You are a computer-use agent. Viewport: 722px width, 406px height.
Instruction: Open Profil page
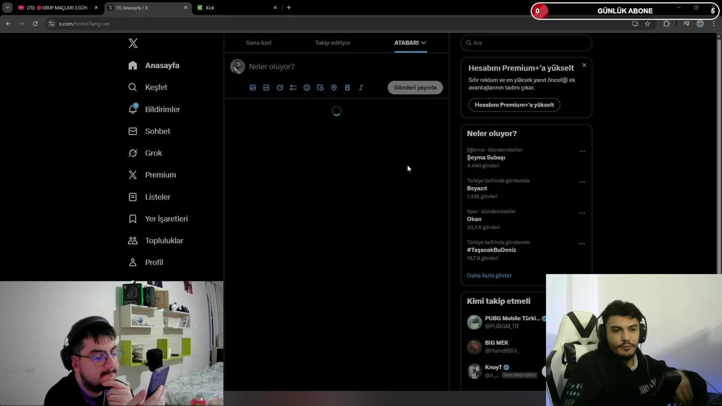(x=146, y=262)
